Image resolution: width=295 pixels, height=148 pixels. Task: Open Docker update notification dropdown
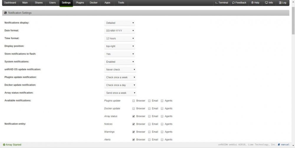tap(120, 85)
